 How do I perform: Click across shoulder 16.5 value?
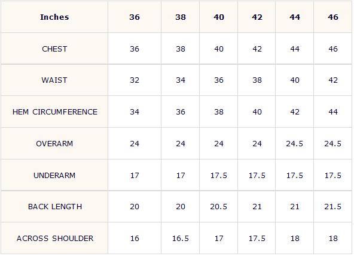(181, 239)
